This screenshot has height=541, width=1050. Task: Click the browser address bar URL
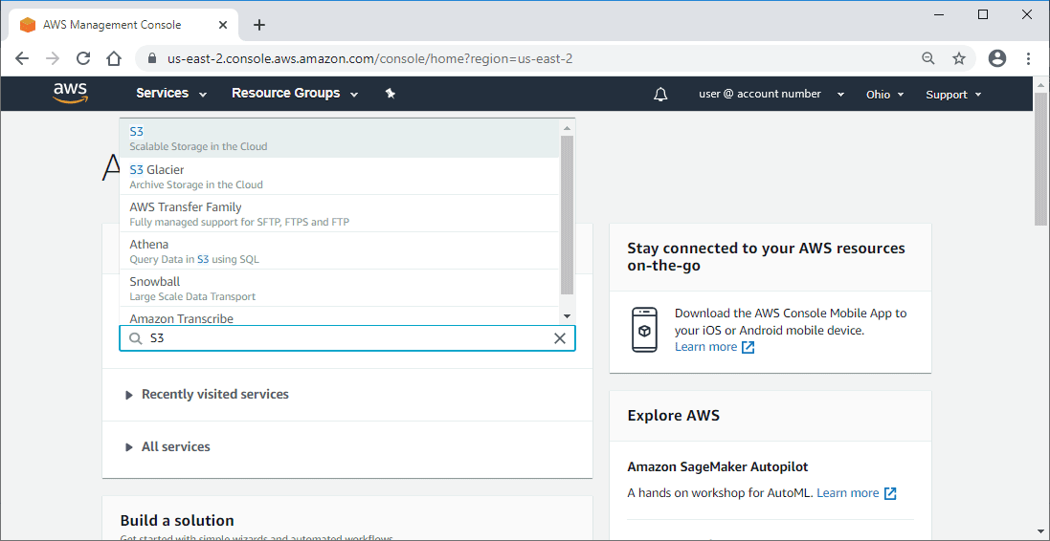pos(369,59)
